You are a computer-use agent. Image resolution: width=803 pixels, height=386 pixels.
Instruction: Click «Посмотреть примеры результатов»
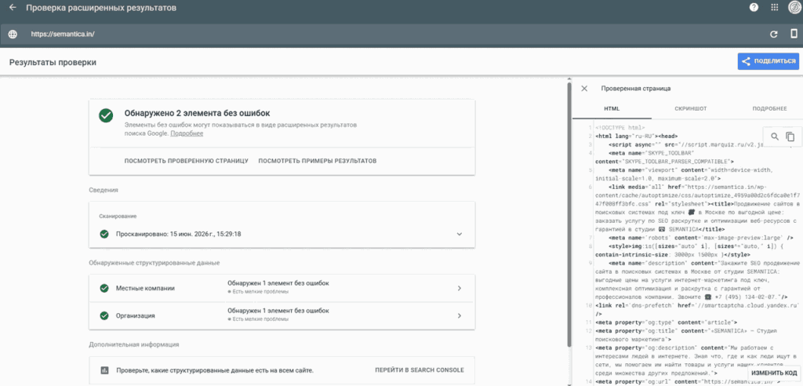(318, 161)
